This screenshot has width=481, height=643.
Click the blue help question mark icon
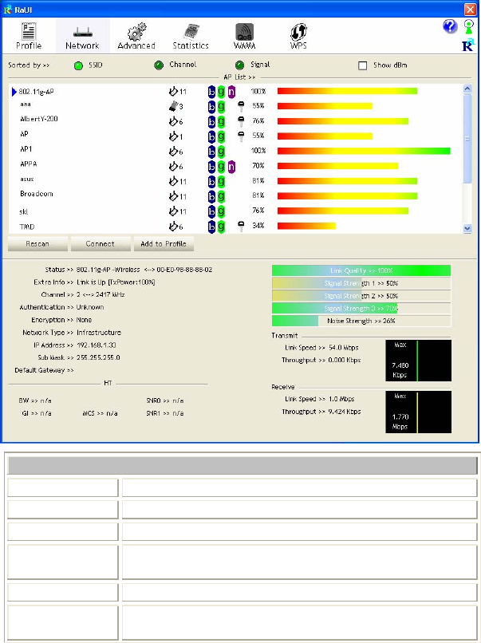point(450,27)
